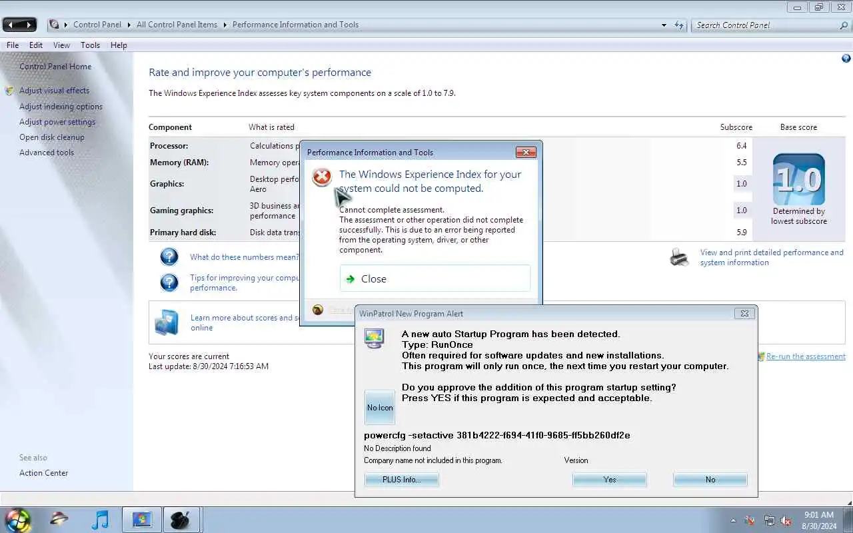Click the monitor icon in the WinPatrol alert
853x533 pixels.
(374, 338)
